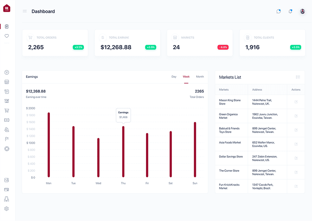Open the notifications bell
The height and width of the screenshot is (221, 312).
point(291,11)
